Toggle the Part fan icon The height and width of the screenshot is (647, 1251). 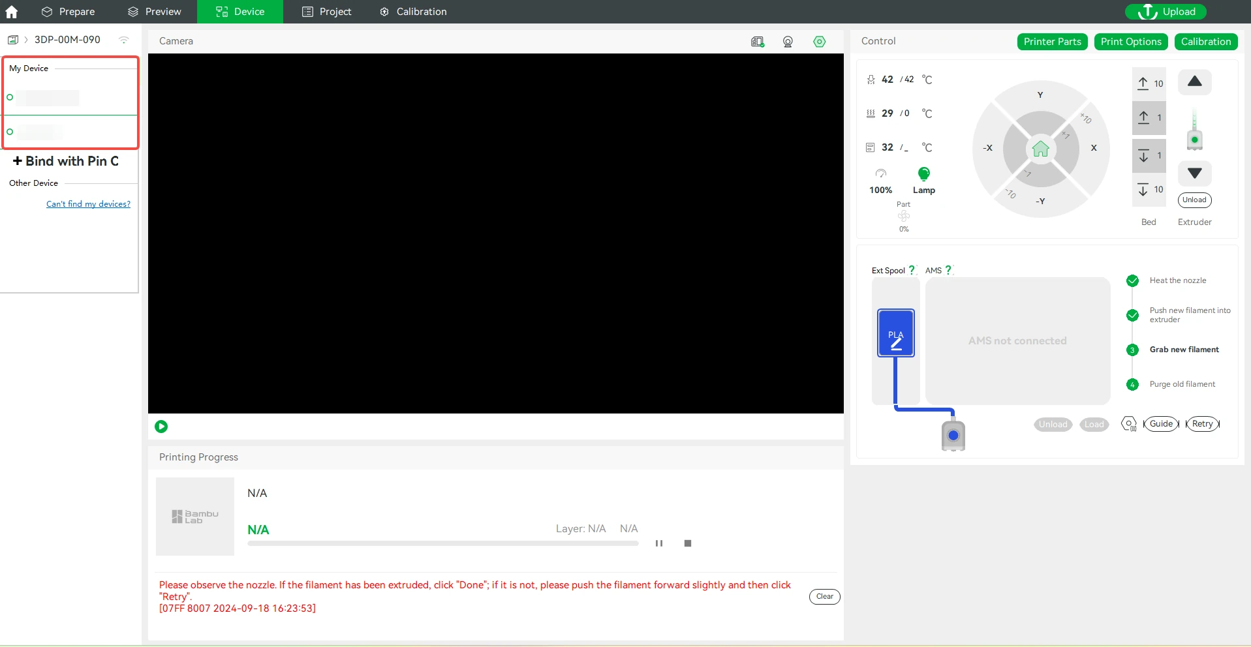coord(903,216)
